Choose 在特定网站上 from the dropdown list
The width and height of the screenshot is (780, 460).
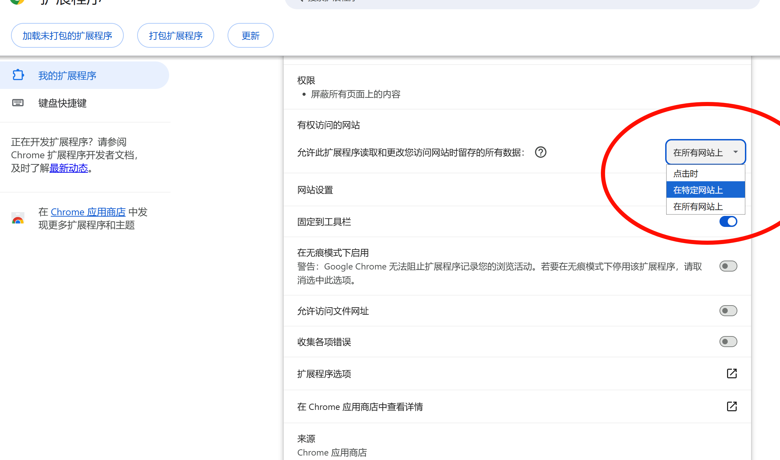pyautogui.click(x=705, y=190)
